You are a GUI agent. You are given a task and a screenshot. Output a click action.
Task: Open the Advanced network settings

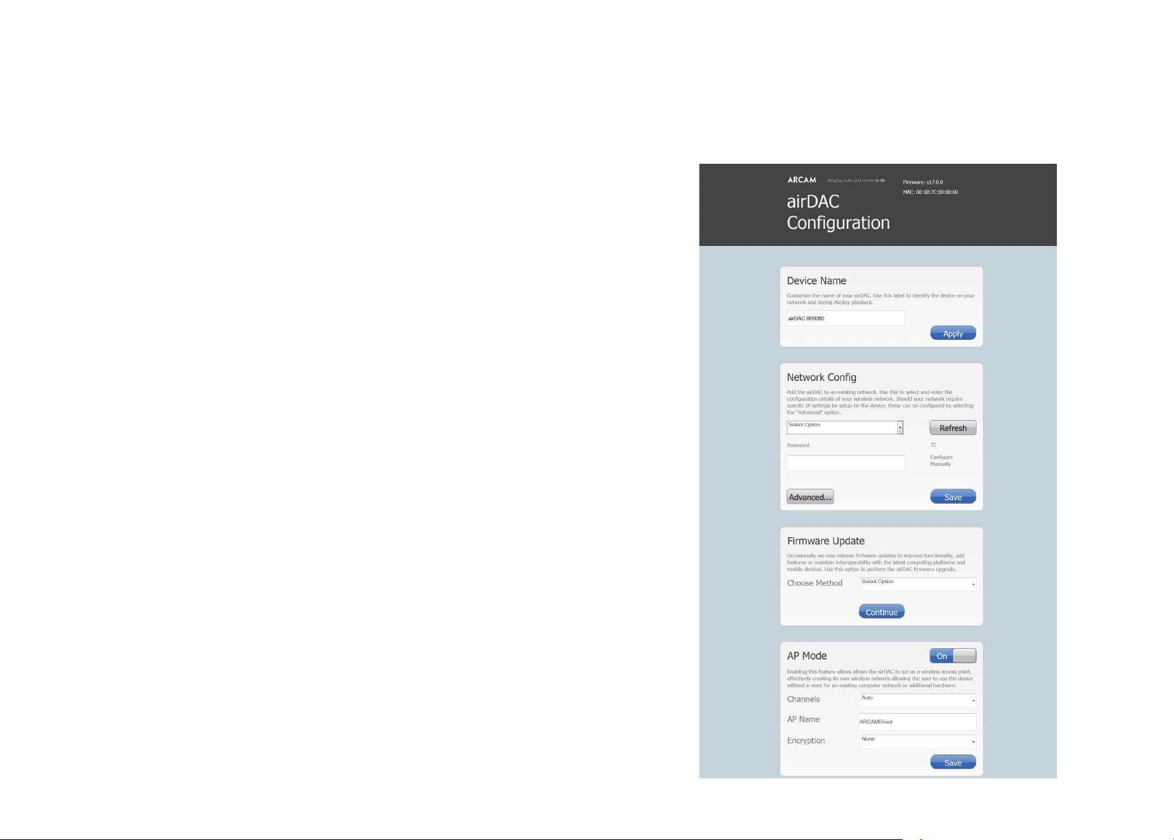[809, 497]
